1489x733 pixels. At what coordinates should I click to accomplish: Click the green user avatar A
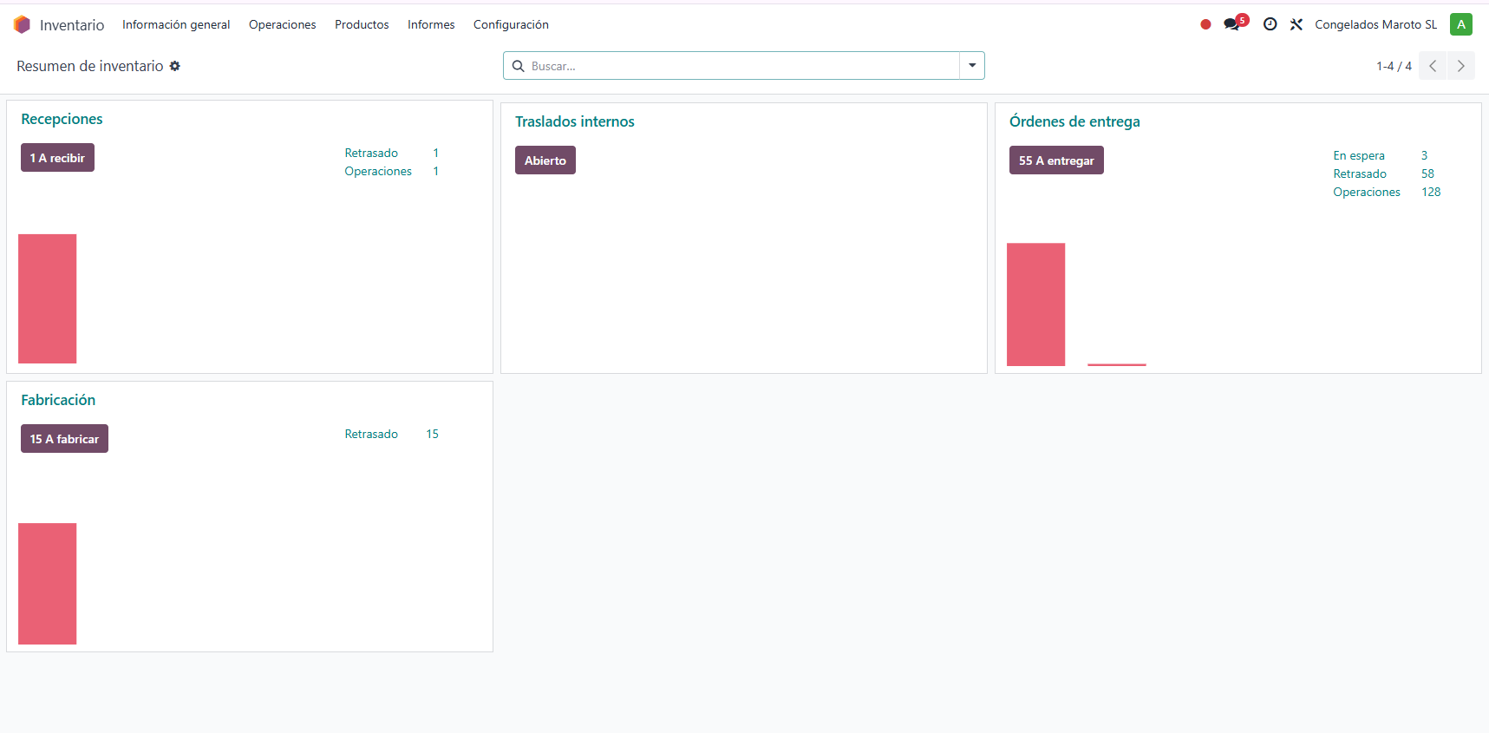1460,24
